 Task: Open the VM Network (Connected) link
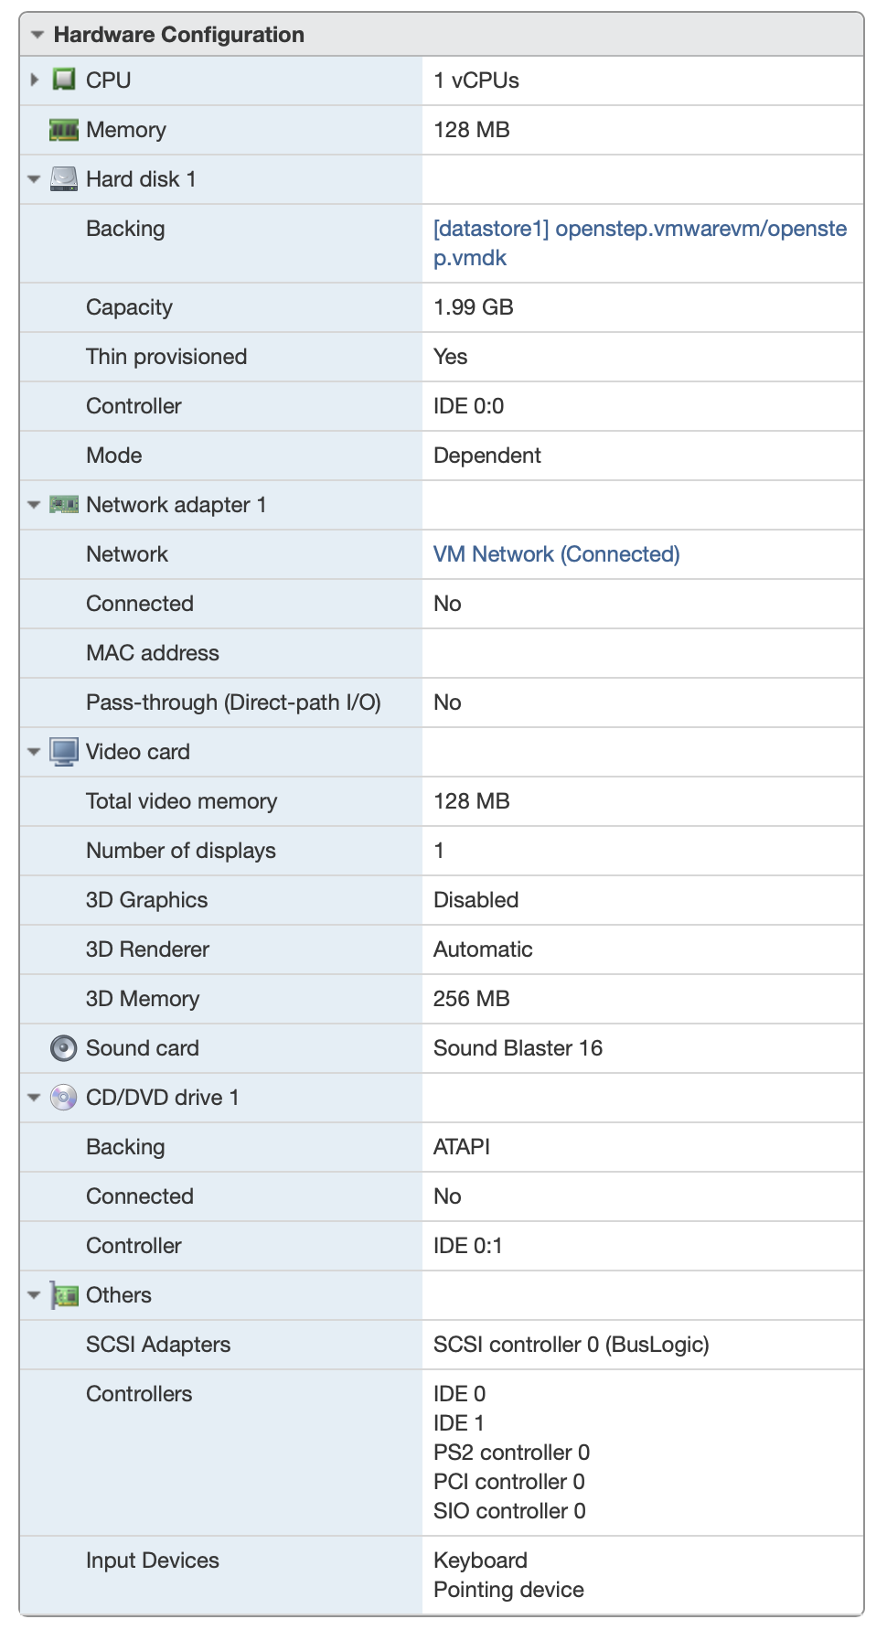pos(556,554)
